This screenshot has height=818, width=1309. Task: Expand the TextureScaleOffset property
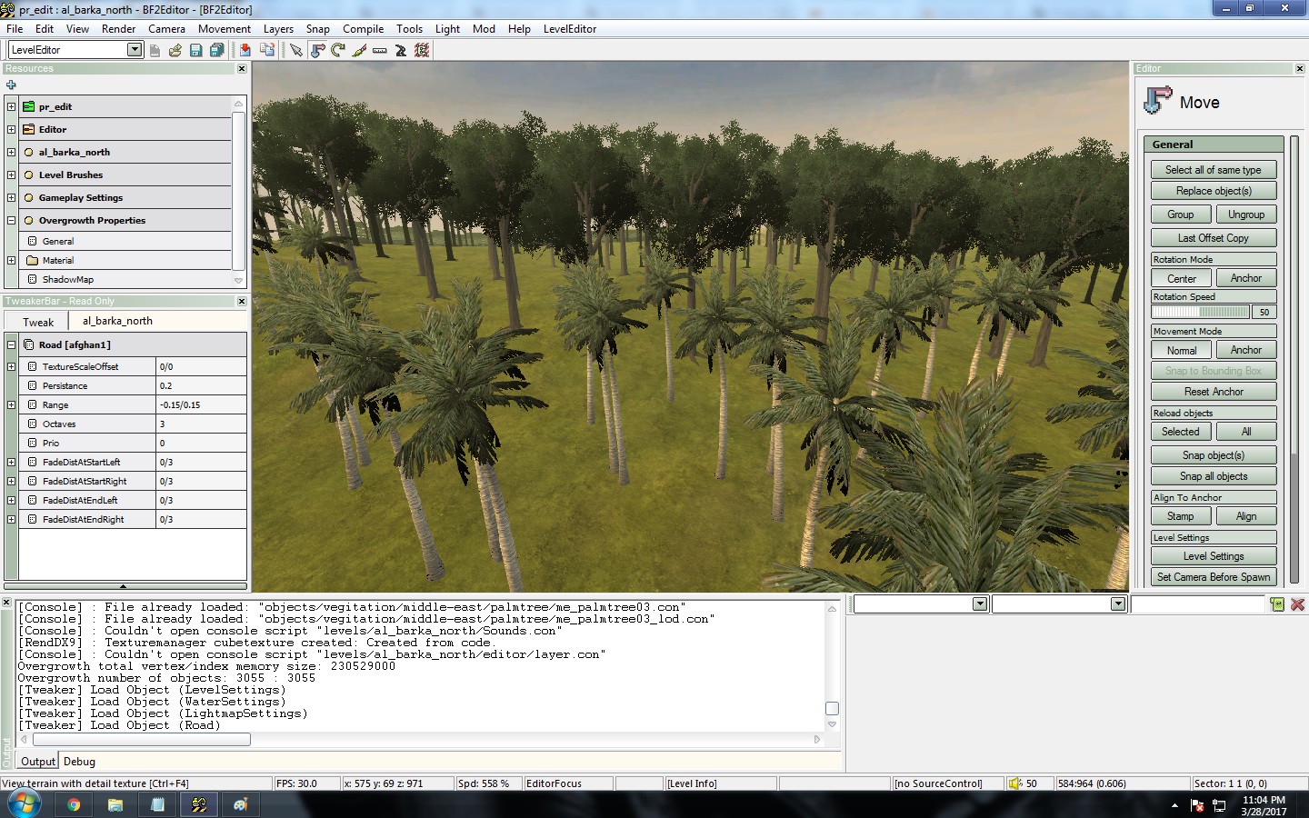point(11,366)
